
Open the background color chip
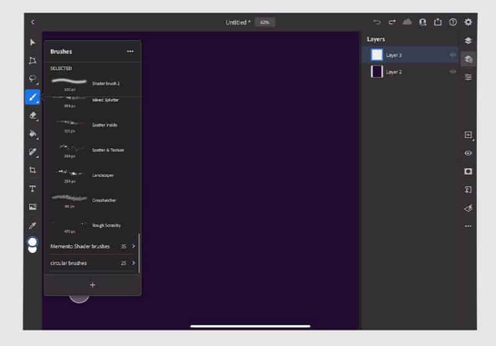pyautogui.click(x=32, y=249)
